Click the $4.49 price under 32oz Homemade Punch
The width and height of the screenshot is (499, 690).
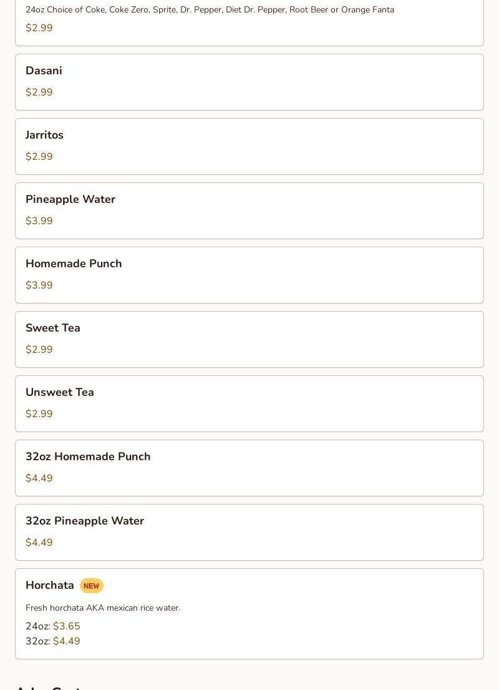[39, 478]
